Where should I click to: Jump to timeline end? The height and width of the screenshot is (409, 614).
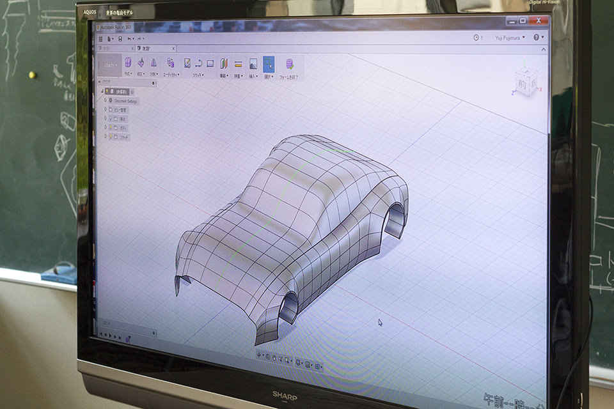point(120,338)
